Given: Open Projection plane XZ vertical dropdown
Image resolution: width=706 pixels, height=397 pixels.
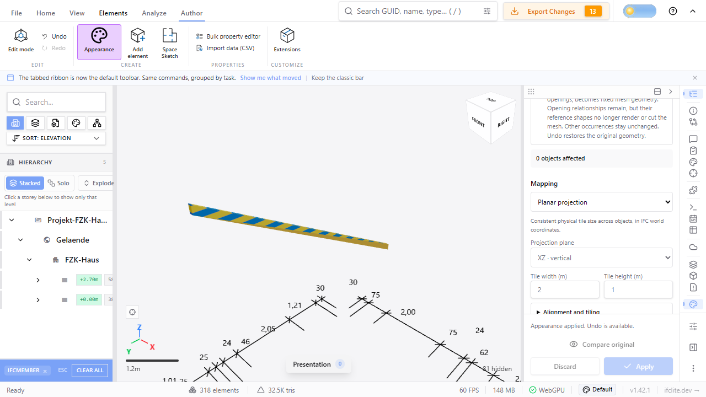Looking at the screenshot, I should 602,257.
